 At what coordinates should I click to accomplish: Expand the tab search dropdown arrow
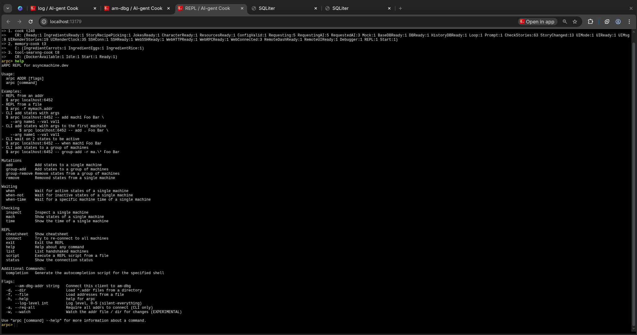pyautogui.click(x=8, y=8)
